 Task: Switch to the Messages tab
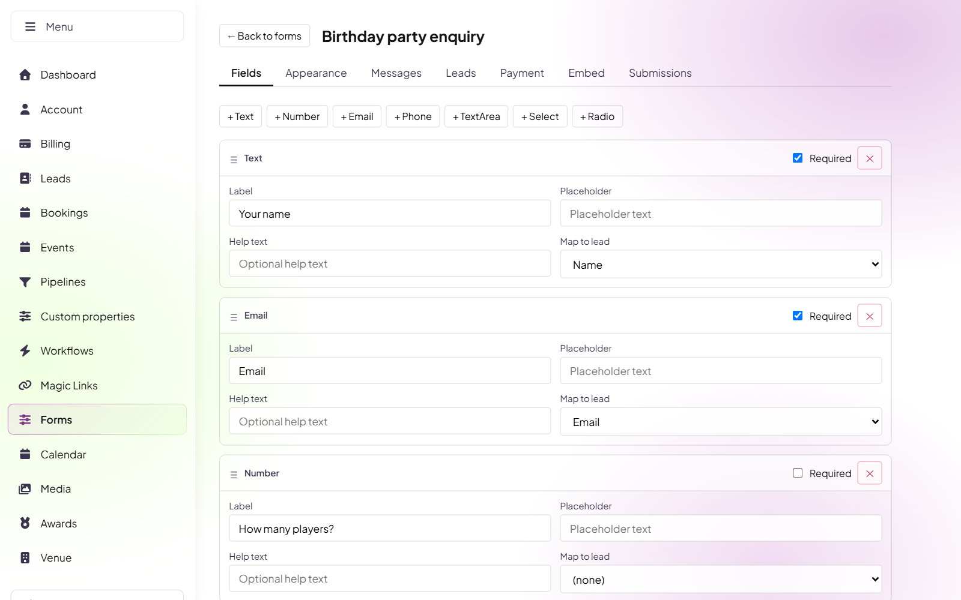(x=396, y=73)
